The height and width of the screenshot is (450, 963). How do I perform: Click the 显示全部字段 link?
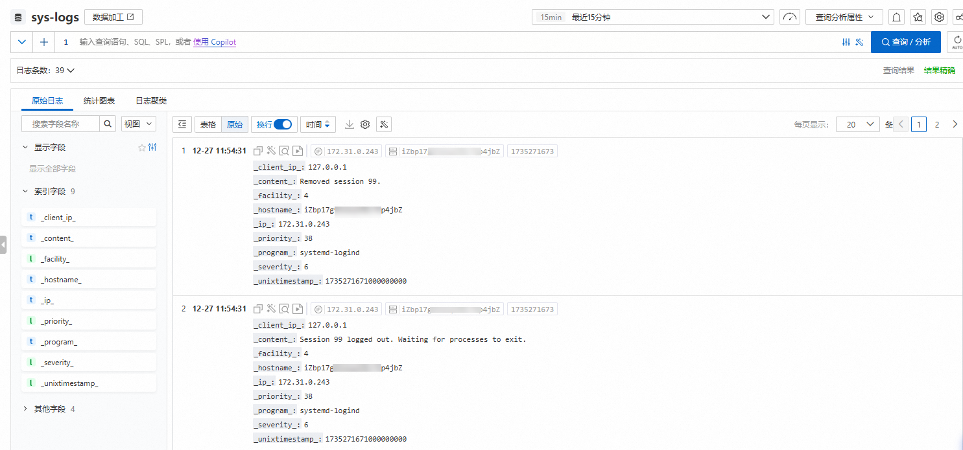53,168
